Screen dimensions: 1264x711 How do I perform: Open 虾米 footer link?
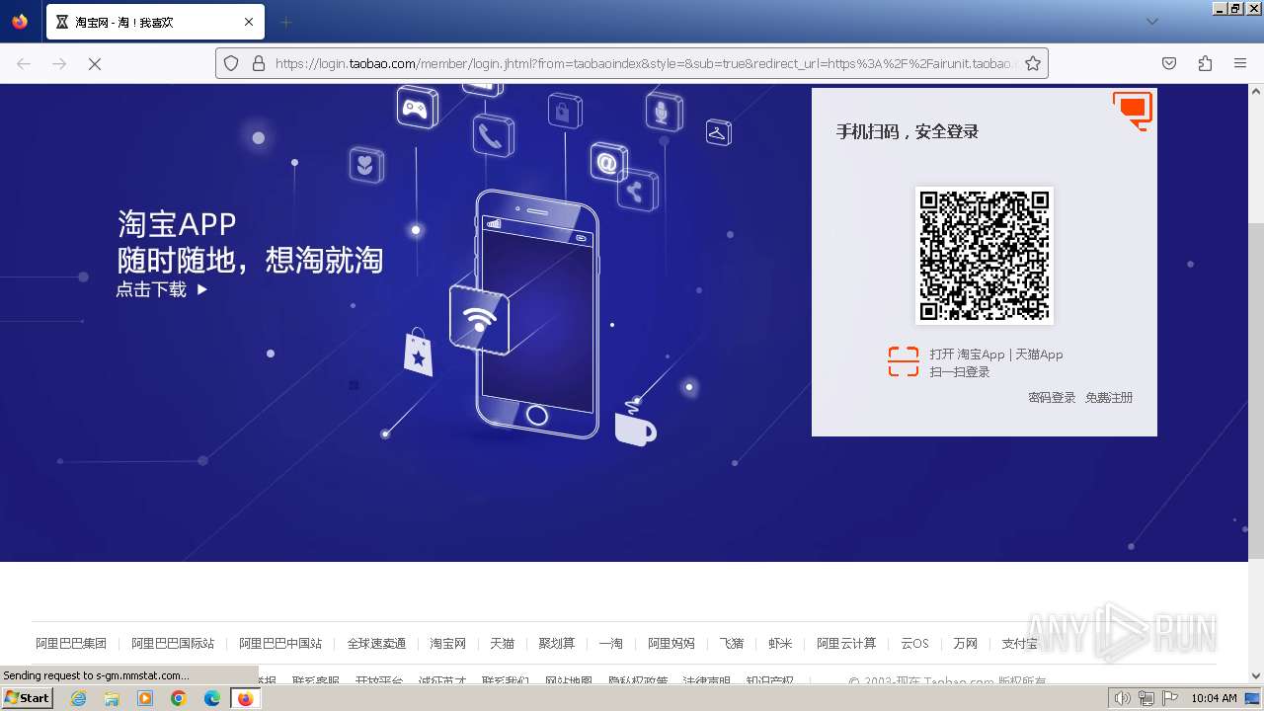coord(780,643)
